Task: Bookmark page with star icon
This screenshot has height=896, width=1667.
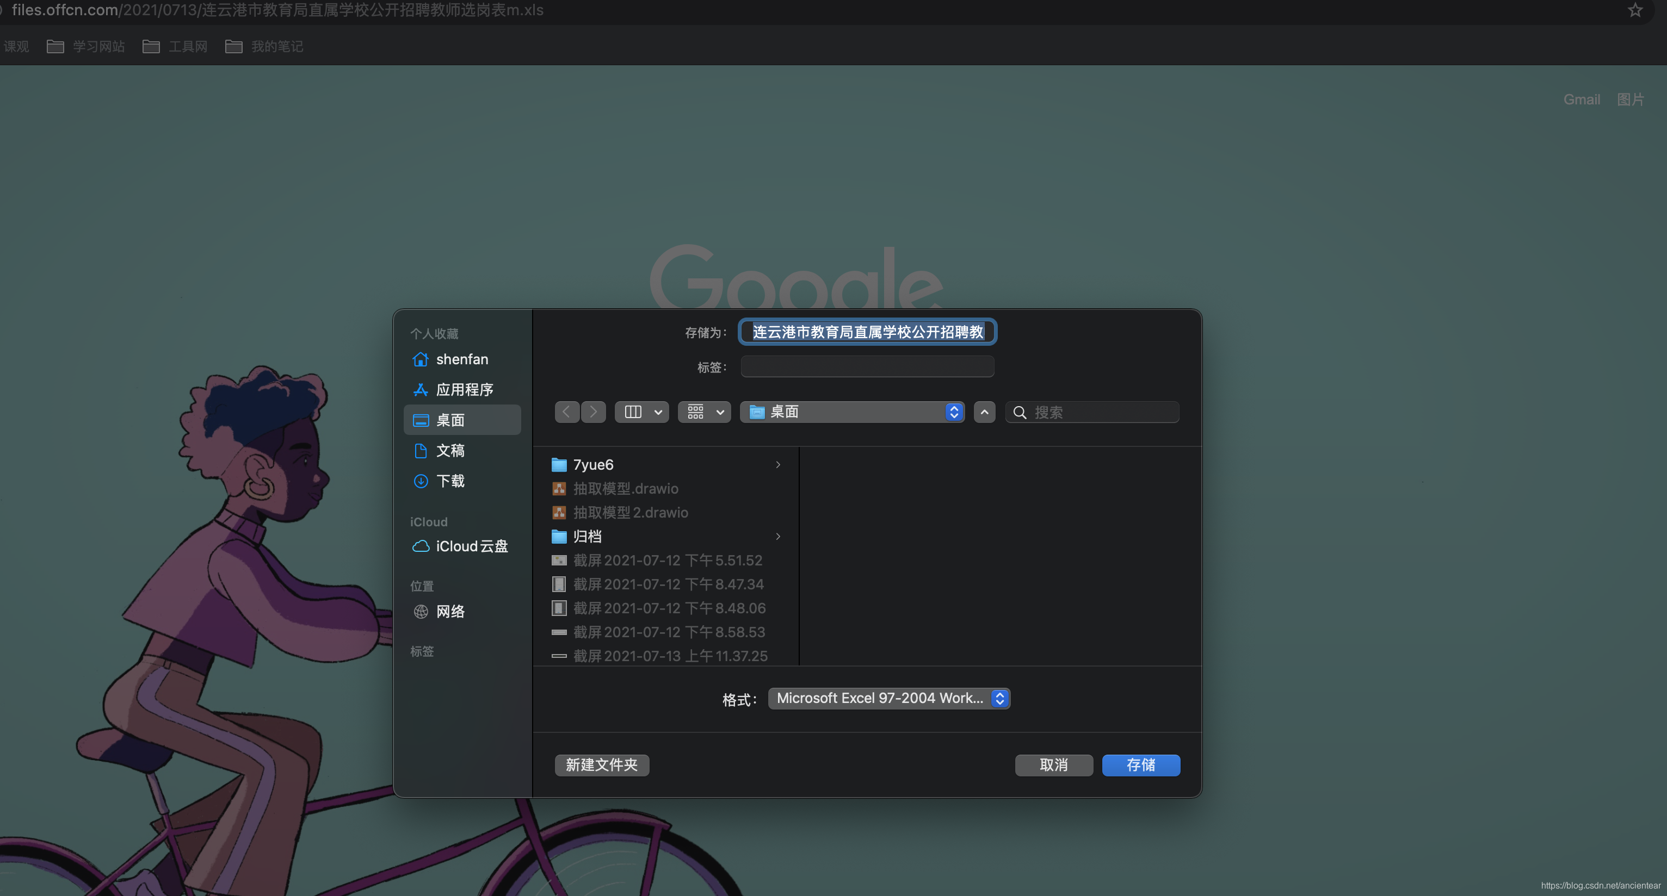Action: point(1635,10)
